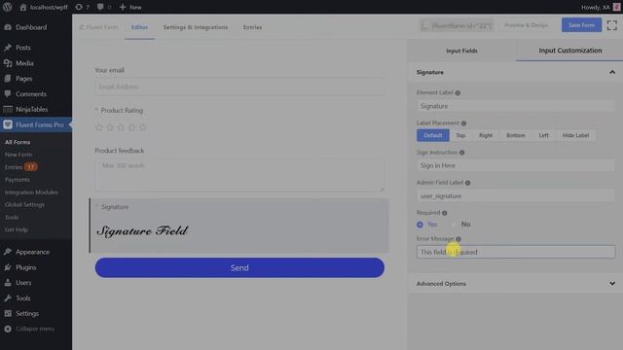Set label placement to Top
This screenshot has height=350, width=623.
pyautogui.click(x=460, y=135)
